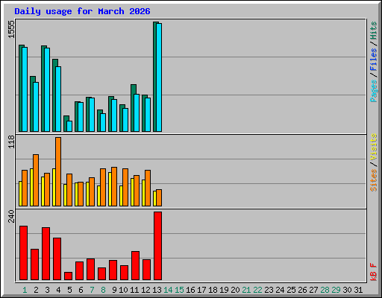The width and height of the screenshot is (382, 298).
Task: Click the orange visits bar for day 2
Action: (x=36, y=180)
